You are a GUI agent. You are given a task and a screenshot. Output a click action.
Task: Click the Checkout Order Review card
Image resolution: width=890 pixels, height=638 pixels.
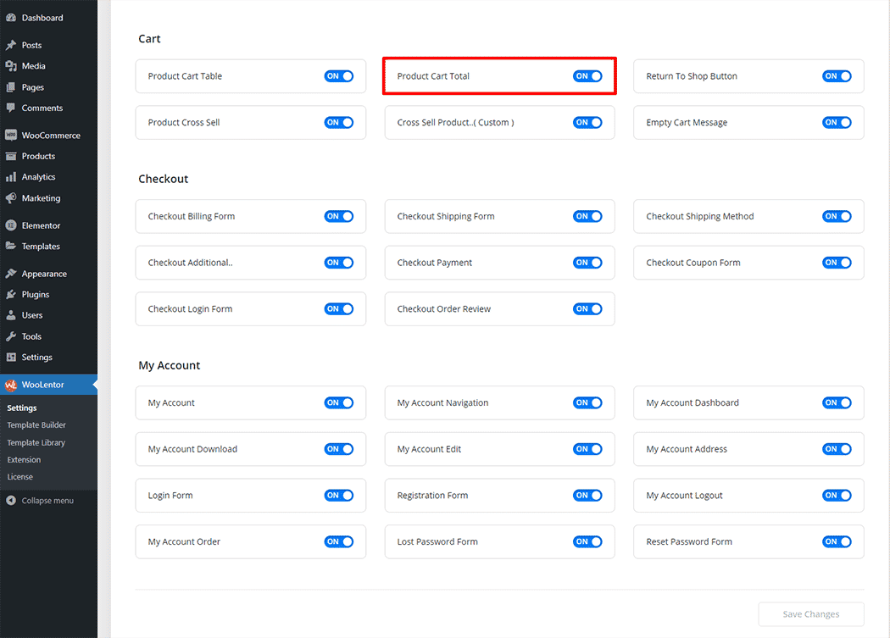[x=475, y=309]
